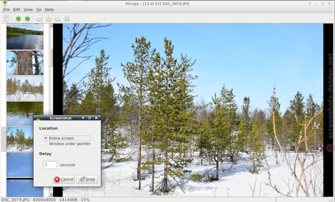Go to previous image with green left arrow

coord(18,18)
